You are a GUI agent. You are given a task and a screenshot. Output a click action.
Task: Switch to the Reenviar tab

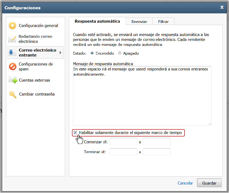pyautogui.click(x=139, y=22)
